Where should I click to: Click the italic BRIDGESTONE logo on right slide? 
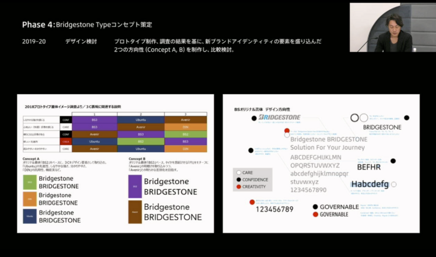click(x=279, y=117)
